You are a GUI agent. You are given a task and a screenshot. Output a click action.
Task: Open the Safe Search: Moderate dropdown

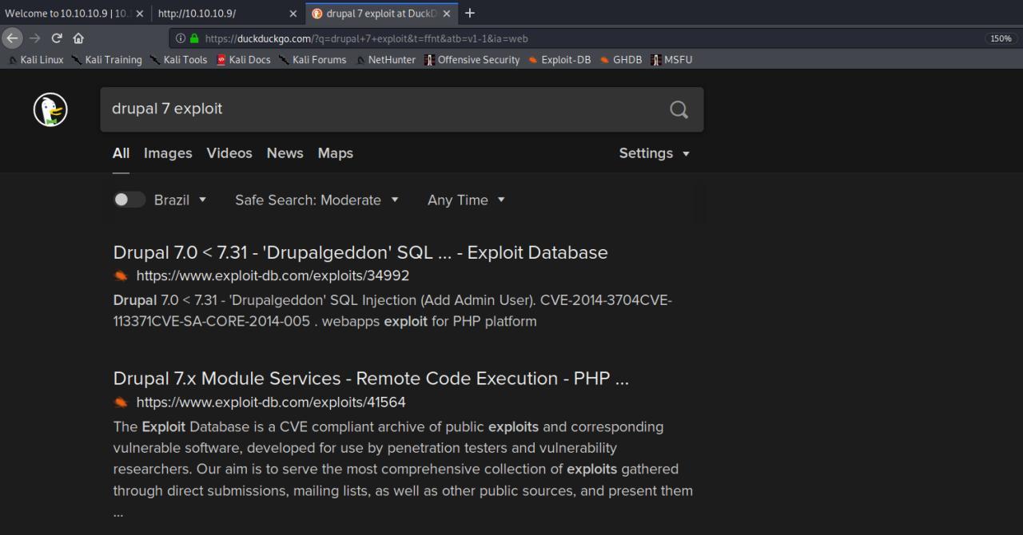pos(316,200)
